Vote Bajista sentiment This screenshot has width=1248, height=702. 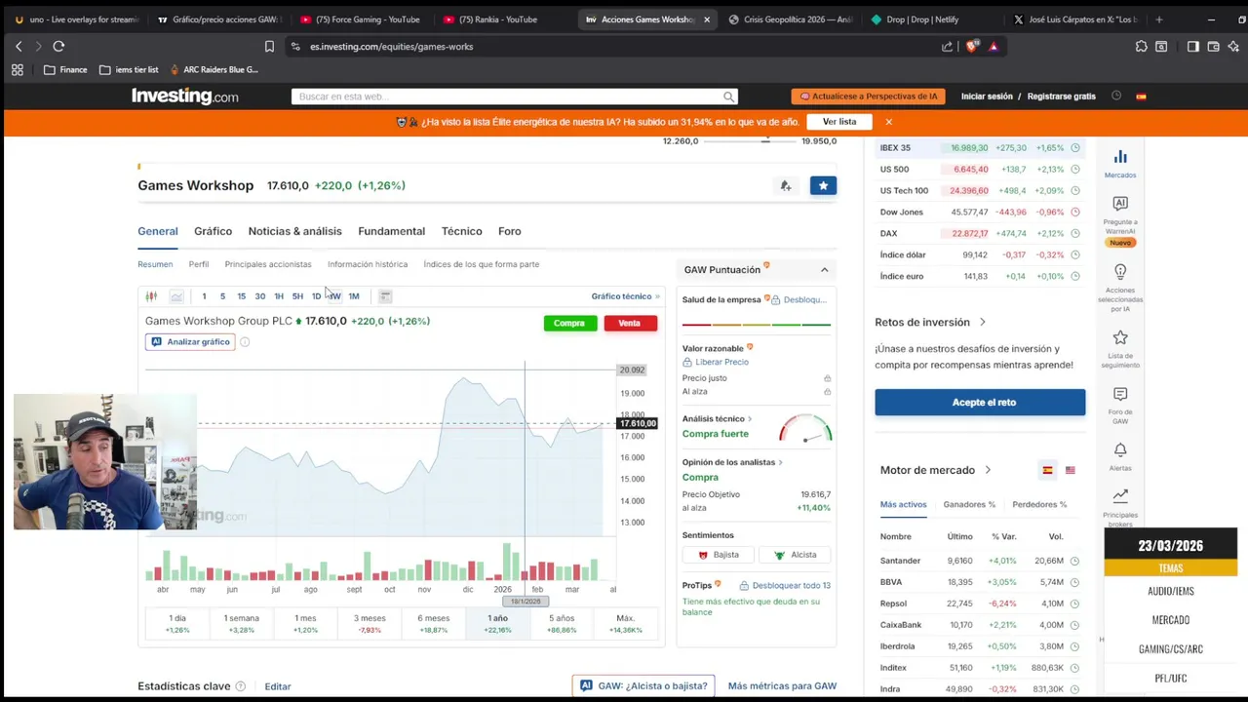719,555
